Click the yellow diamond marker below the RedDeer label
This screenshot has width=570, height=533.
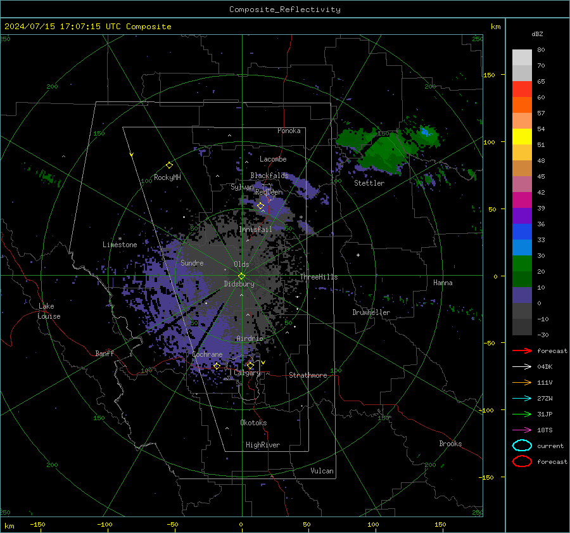pyautogui.click(x=260, y=205)
